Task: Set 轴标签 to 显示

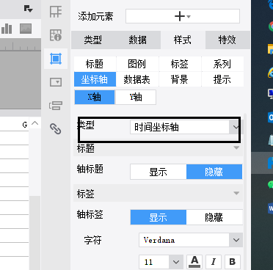Action: click(x=159, y=217)
